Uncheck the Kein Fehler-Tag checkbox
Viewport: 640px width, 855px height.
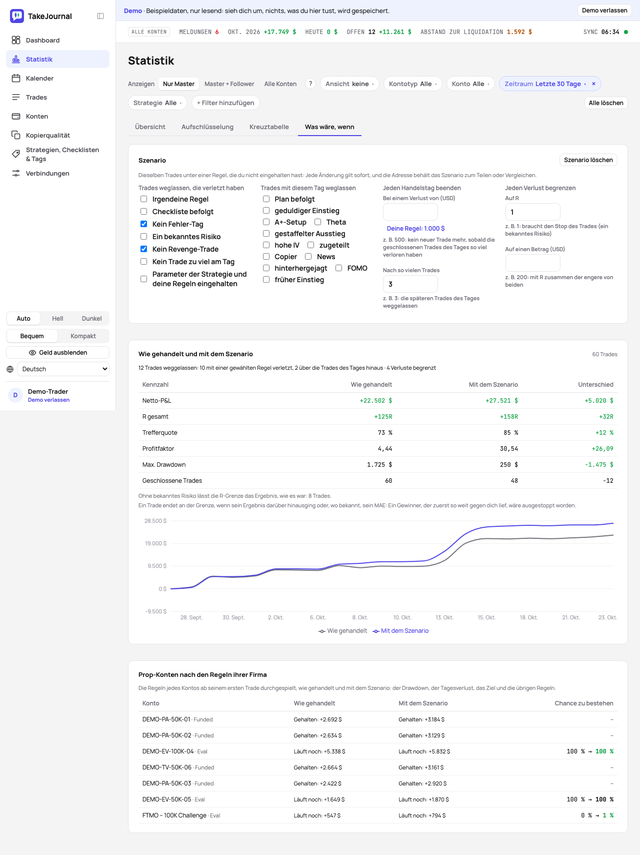point(144,224)
